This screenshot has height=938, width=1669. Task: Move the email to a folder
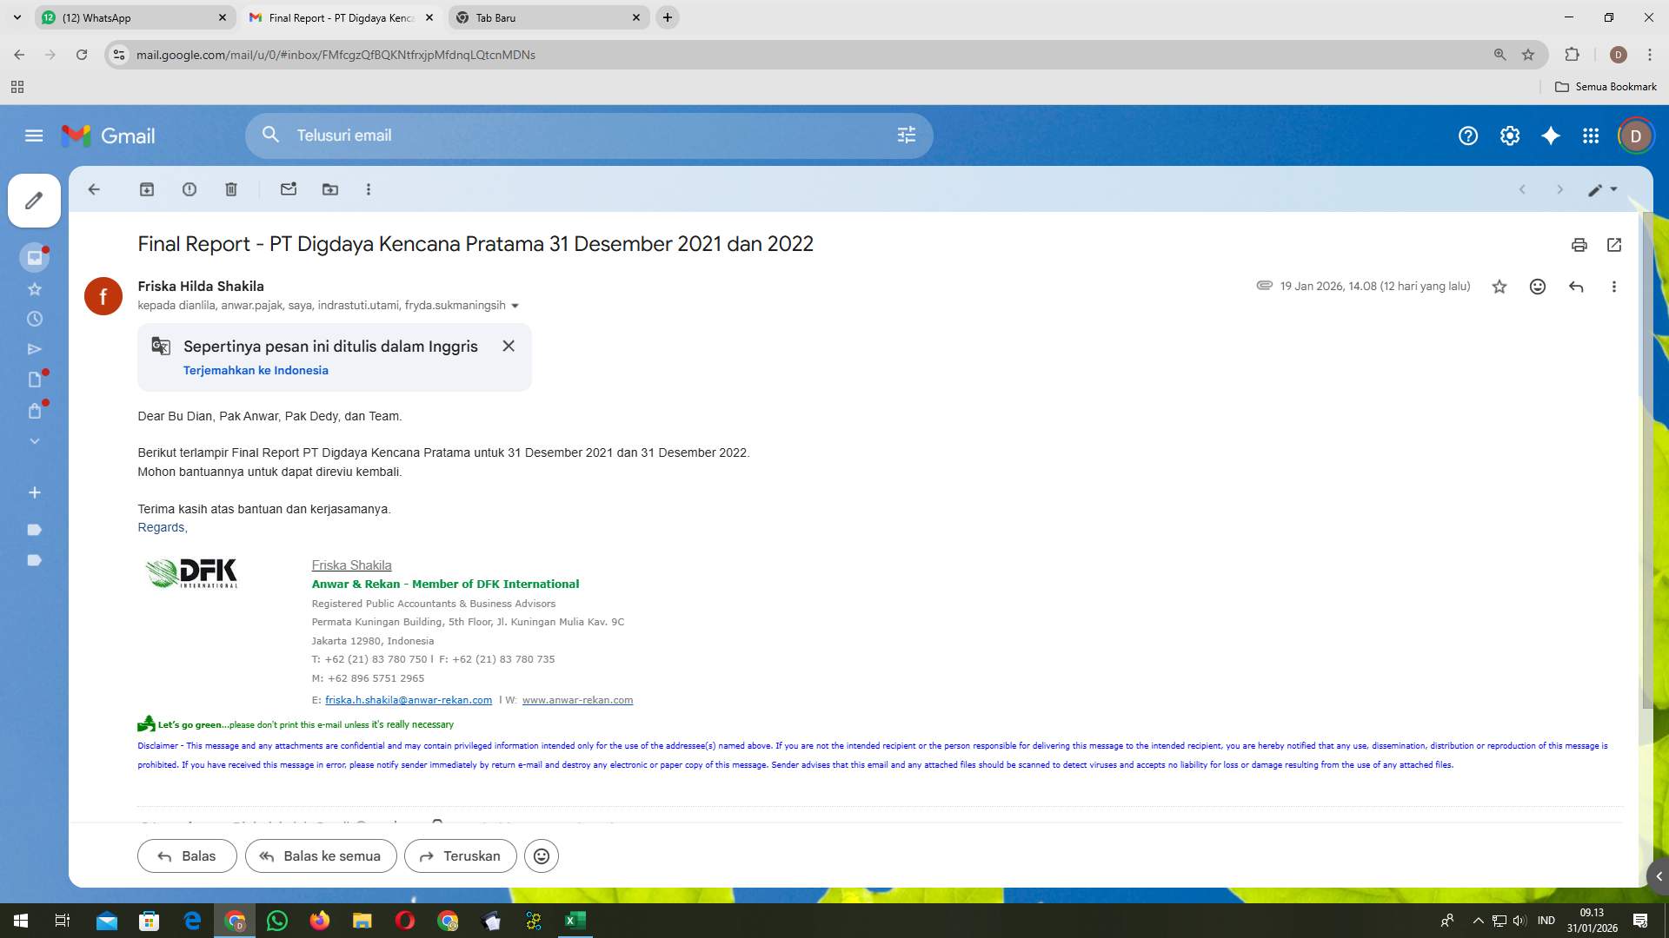(x=330, y=189)
